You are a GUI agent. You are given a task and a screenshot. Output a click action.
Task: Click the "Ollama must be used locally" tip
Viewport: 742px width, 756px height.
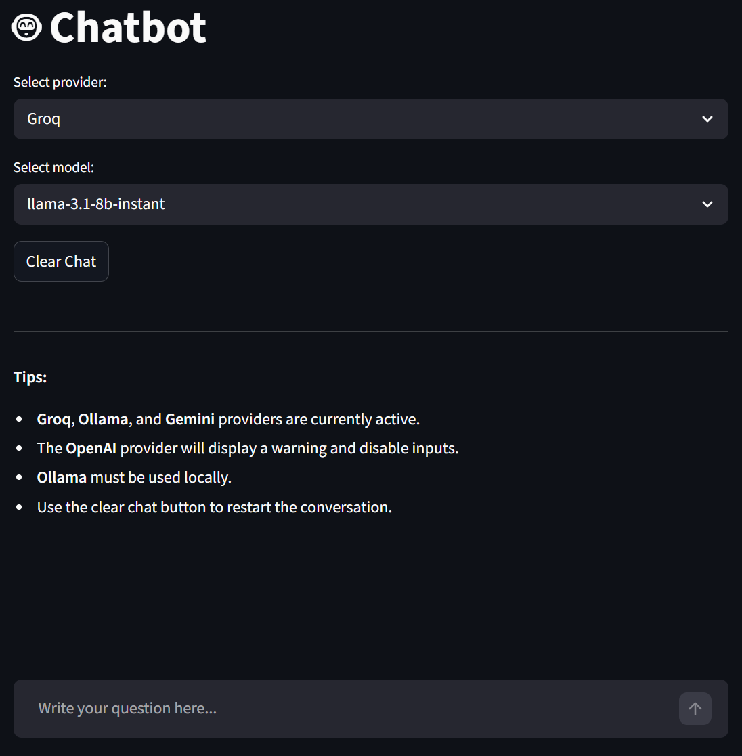pos(134,478)
